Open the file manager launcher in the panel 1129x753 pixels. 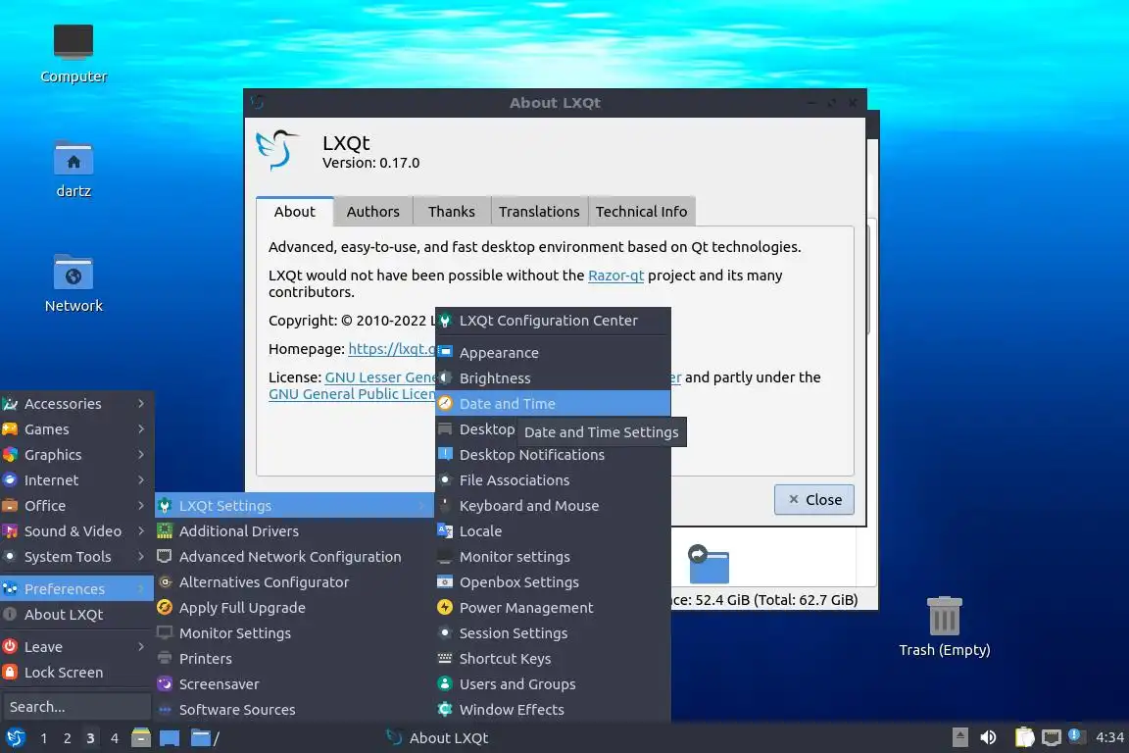(141, 737)
